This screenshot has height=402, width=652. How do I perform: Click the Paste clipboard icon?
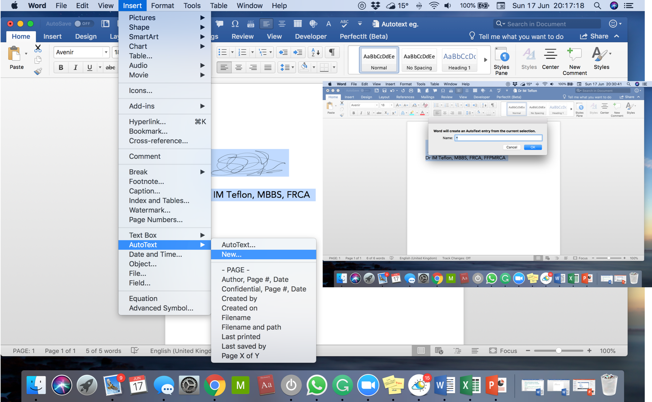(x=14, y=54)
